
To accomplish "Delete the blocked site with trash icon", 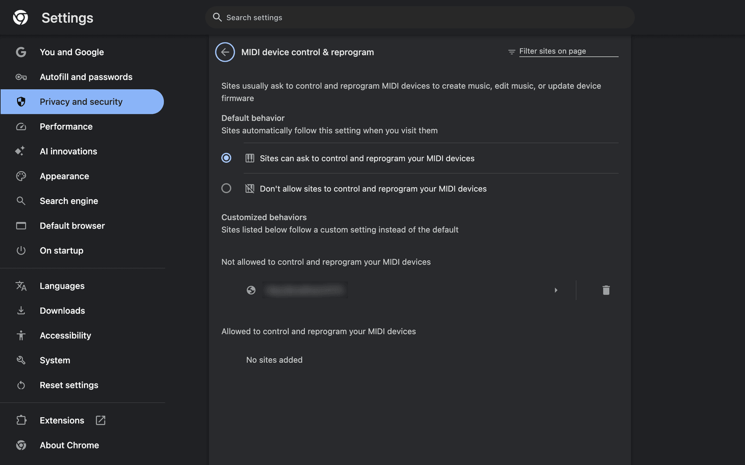I will pyautogui.click(x=606, y=290).
